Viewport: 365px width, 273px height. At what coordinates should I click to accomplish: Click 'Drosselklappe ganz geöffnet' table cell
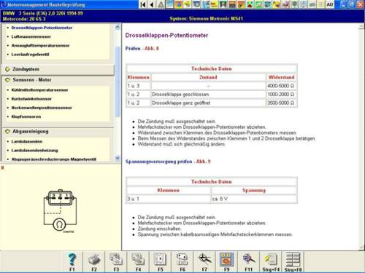pyautogui.click(x=208, y=103)
